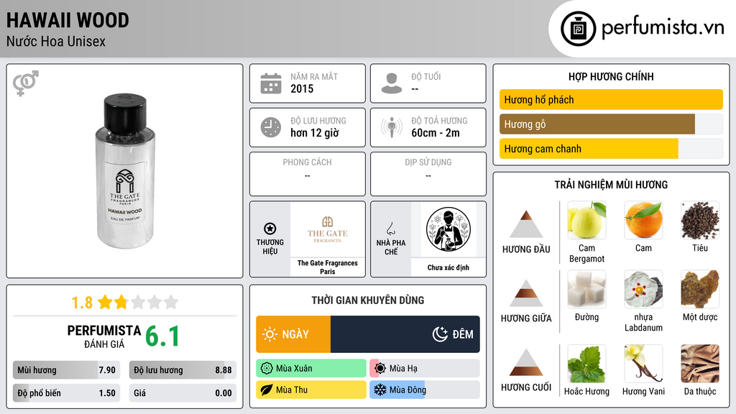Click the sun icon in the Ngày bar
This screenshot has width=736, height=414.
tap(270, 334)
